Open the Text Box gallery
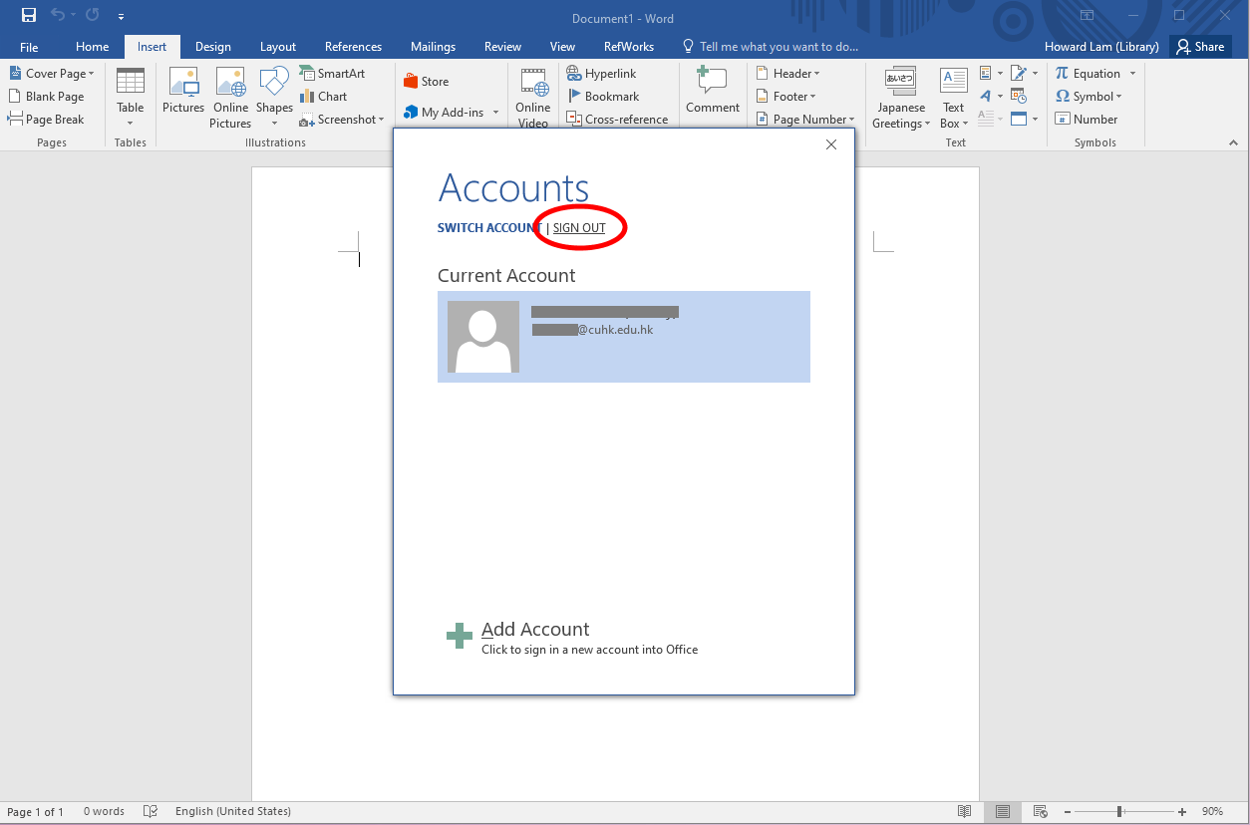This screenshot has width=1250, height=825. [x=954, y=99]
